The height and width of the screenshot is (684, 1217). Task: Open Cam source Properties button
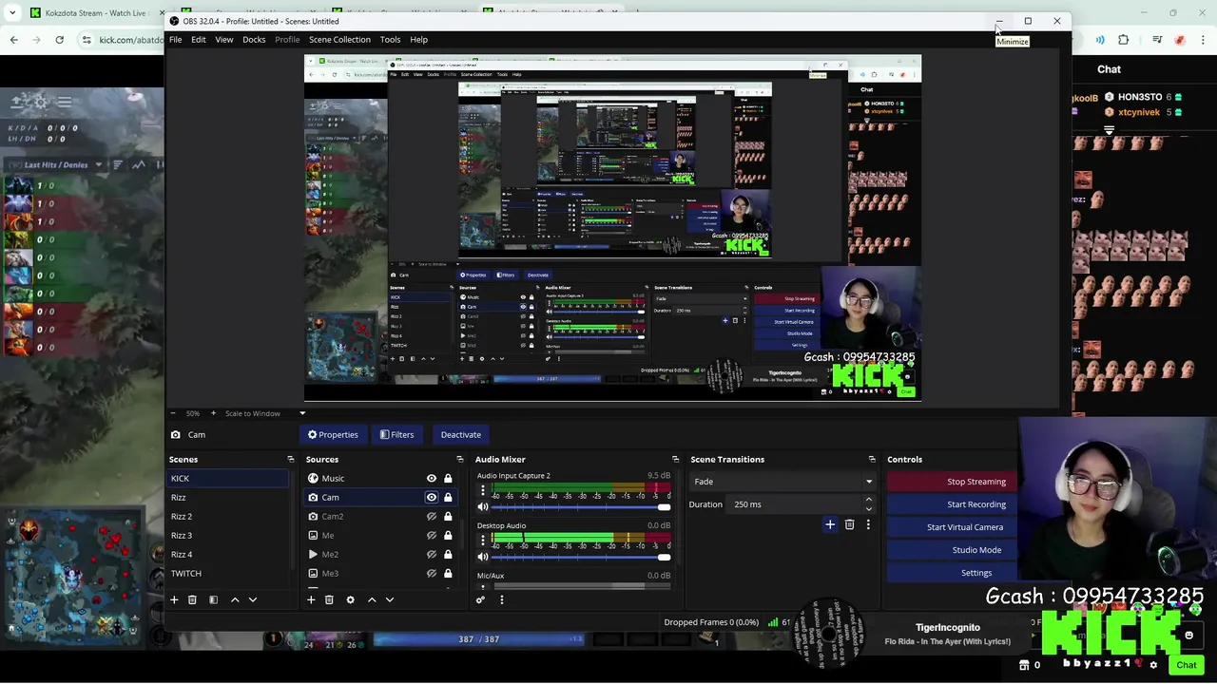333,435
